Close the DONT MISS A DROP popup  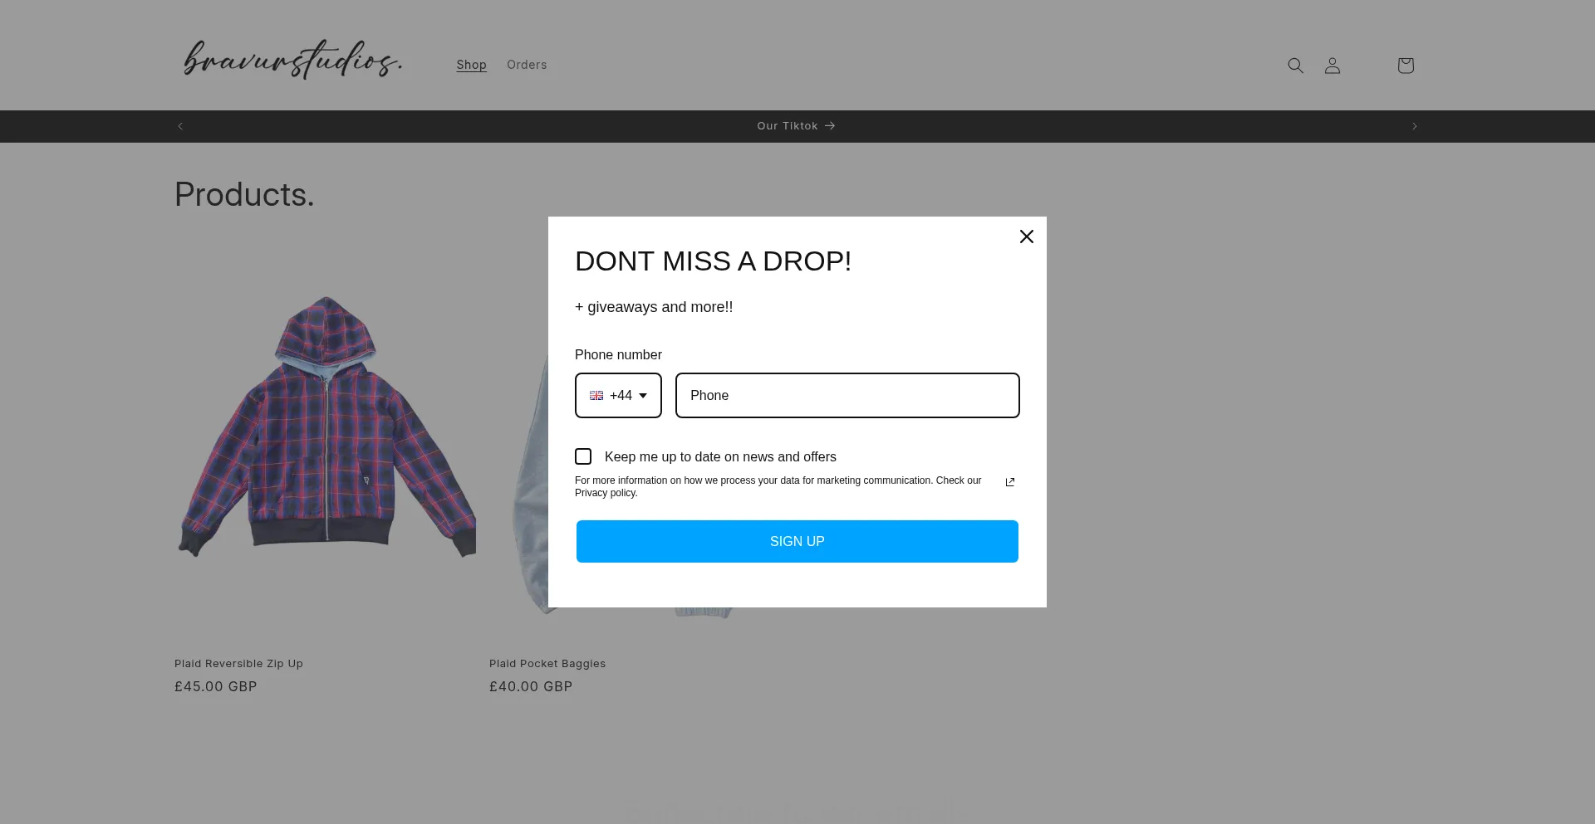(1026, 236)
